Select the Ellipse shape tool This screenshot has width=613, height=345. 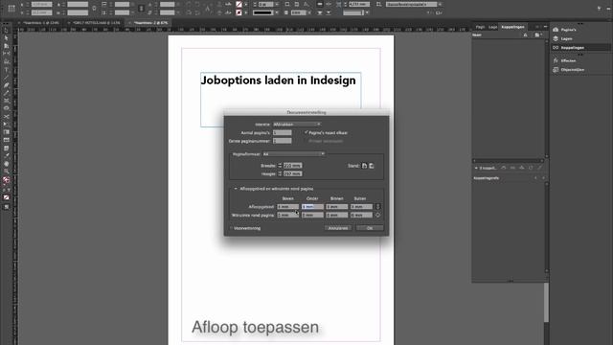click(x=7, y=108)
